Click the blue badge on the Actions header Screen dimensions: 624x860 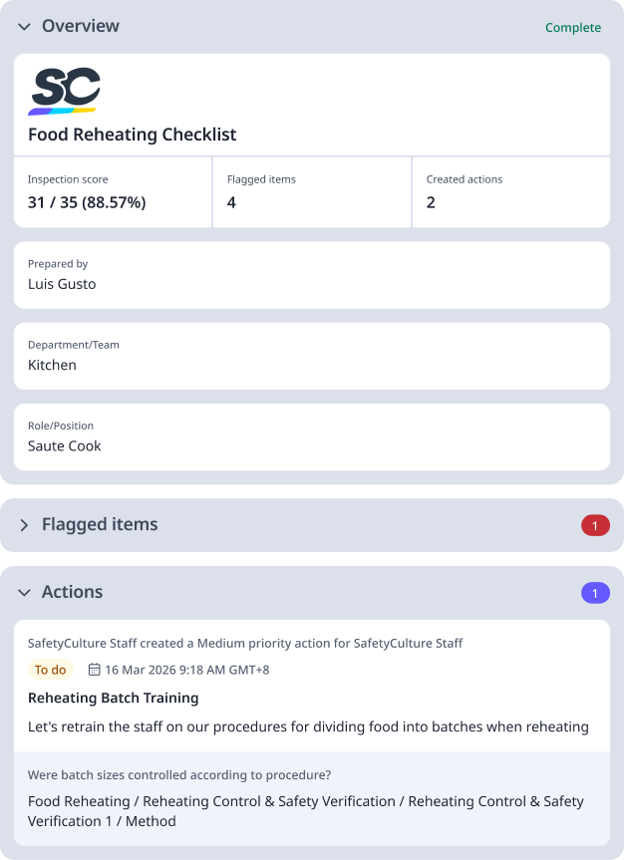595,591
